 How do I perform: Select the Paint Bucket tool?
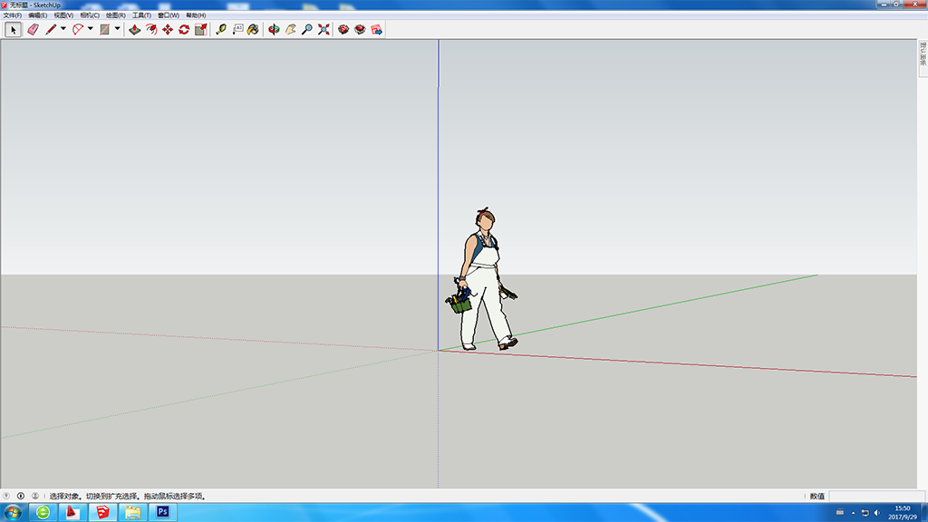pyautogui.click(x=253, y=29)
